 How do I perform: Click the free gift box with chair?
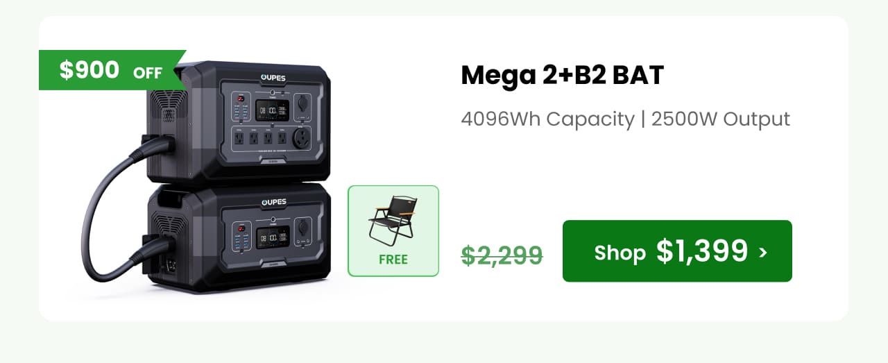[393, 230]
